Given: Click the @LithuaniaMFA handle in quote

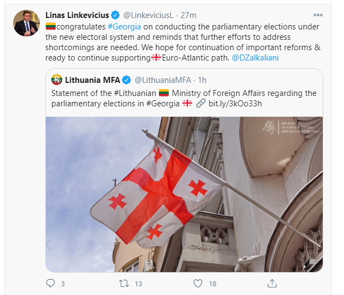Looking at the screenshot, I should click(x=163, y=80).
